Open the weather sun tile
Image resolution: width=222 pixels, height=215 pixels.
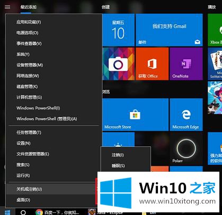coord(118,139)
